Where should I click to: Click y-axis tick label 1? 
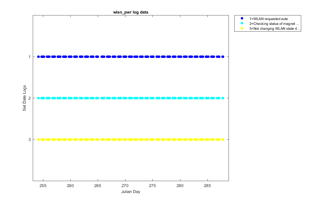point(30,57)
